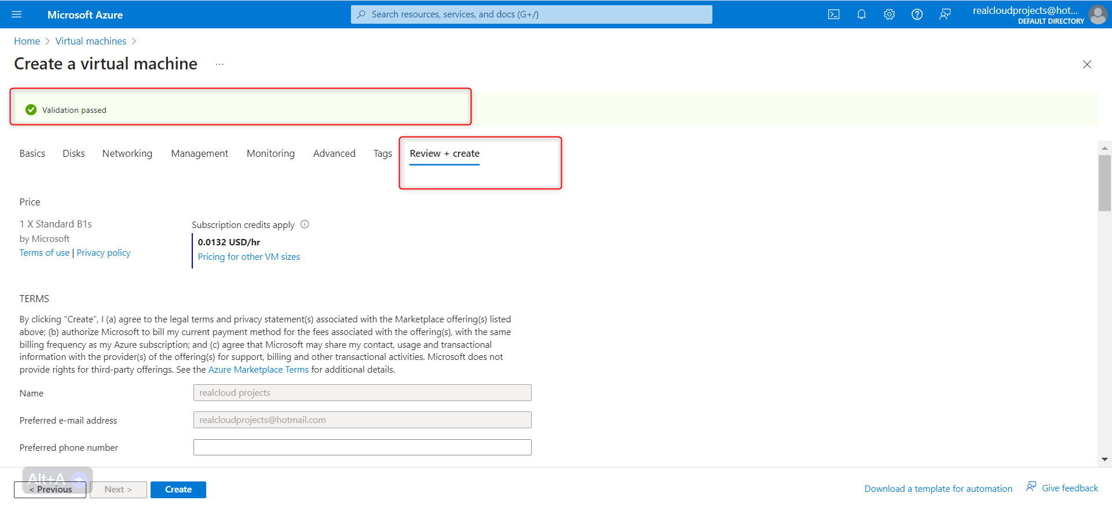Viewport: 1112px width, 515px height.
Task: Click the DEFAULT DIRECTORY label
Action: point(1051,21)
